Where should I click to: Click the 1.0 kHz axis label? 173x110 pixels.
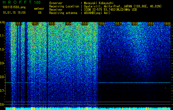tap(2, 50)
